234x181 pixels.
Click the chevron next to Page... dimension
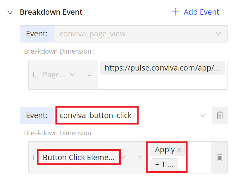coord(72,74)
